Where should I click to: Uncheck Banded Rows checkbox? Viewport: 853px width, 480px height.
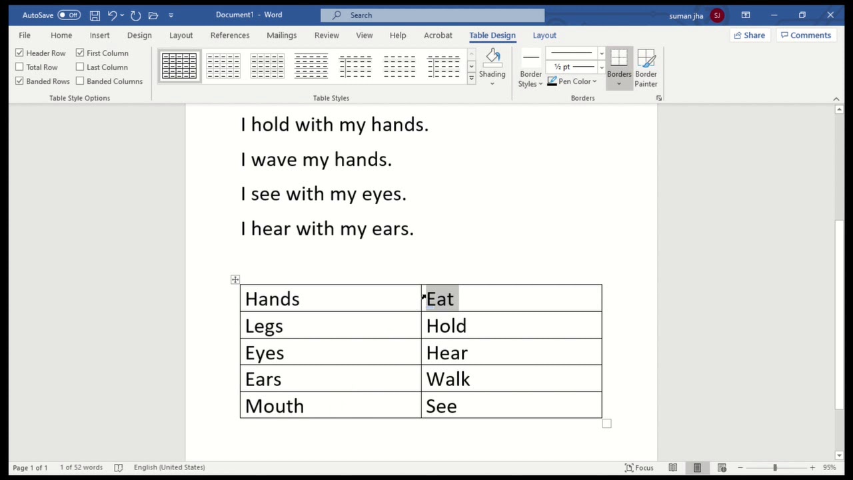pos(19,81)
